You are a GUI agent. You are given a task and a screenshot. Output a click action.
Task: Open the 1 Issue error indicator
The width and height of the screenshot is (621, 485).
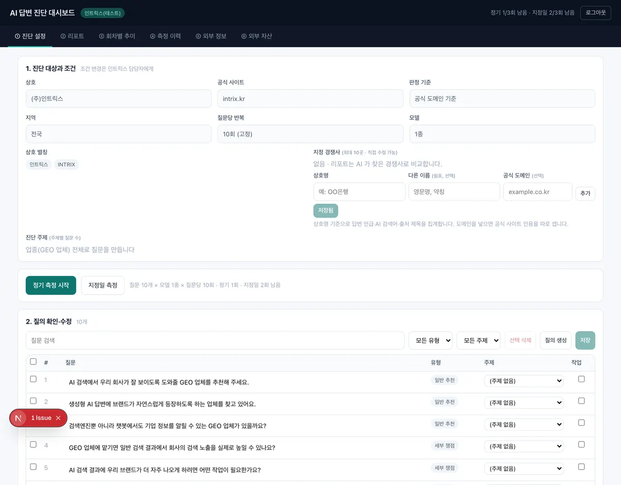(x=41, y=418)
